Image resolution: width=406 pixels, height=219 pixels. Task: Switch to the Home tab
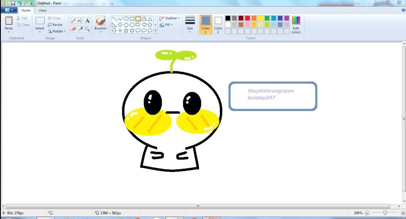pos(26,10)
